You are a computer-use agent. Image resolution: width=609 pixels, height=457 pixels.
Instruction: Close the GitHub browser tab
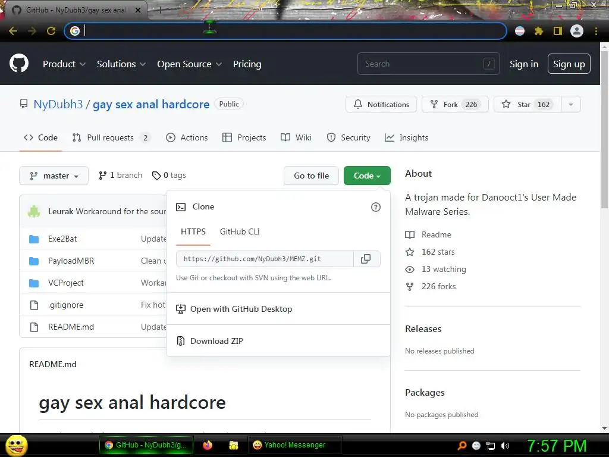pyautogui.click(x=137, y=10)
